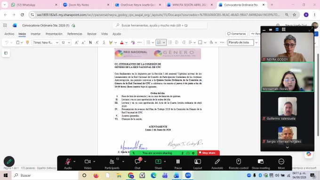Expand the Chat options arrow
The height and width of the screenshot is (180, 320).
pos(145,162)
